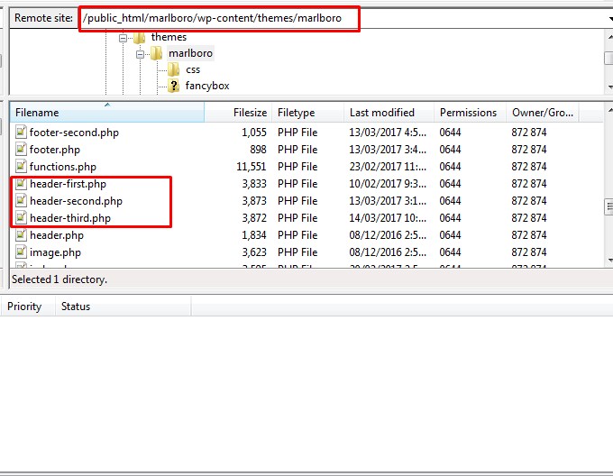Image resolution: width=613 pixels, height=476 pixels.
Task: Click the fancybox question-mark folder icon
Action: coord(174,86)
